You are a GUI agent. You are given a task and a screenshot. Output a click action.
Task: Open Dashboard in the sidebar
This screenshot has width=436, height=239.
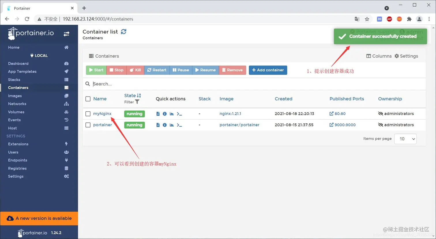(39, 63)
